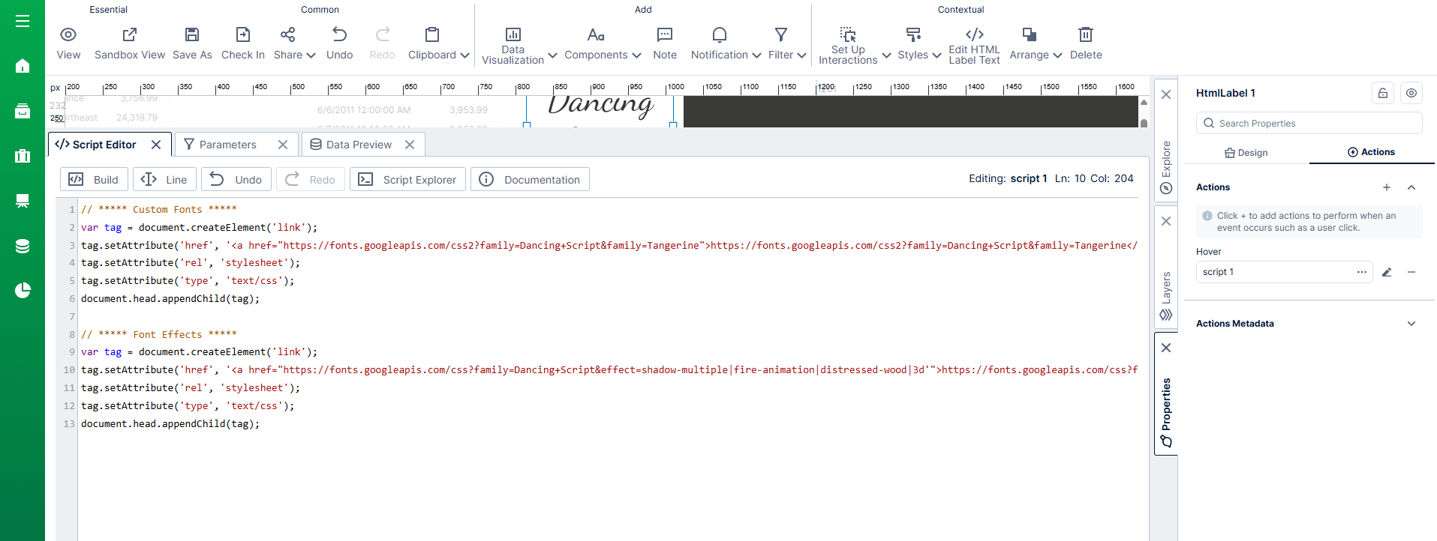Open script Documentation

coord(530,179)
